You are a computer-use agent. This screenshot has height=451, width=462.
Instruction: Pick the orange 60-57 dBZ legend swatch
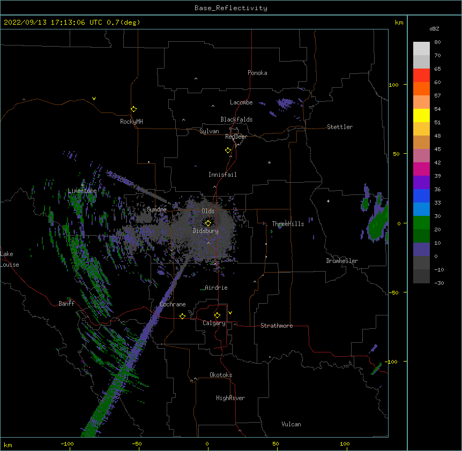click(x=421, y=88)
